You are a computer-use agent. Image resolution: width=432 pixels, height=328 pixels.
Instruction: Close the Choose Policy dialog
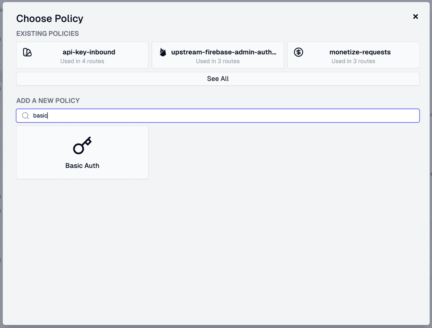click(415, 17)
